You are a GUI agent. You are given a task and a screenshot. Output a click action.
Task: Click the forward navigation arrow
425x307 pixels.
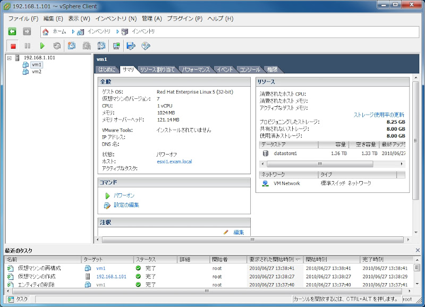(x=27, y=31)
